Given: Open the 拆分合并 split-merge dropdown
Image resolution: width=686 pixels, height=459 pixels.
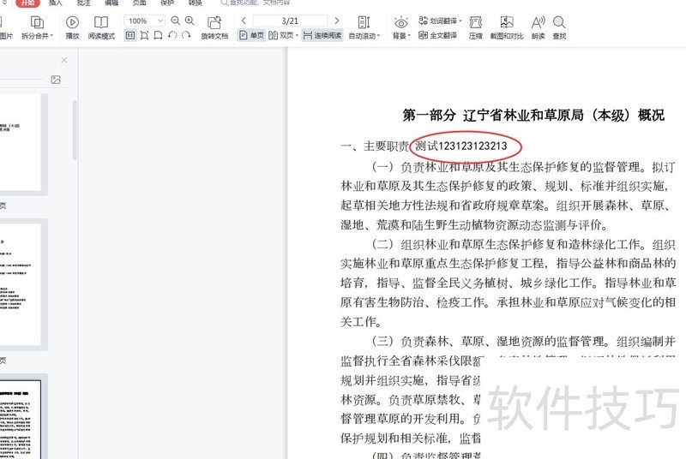Looking at the screenshot, I should click(37, 27).
